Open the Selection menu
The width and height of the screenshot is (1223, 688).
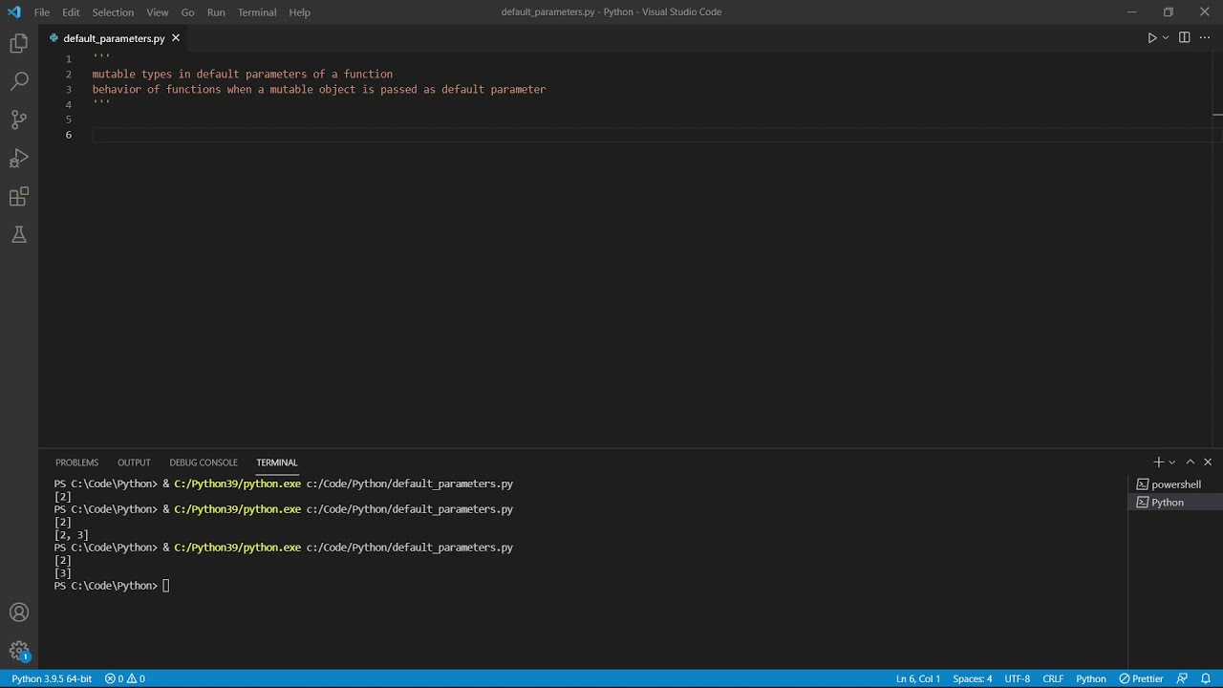pos(113,12)
